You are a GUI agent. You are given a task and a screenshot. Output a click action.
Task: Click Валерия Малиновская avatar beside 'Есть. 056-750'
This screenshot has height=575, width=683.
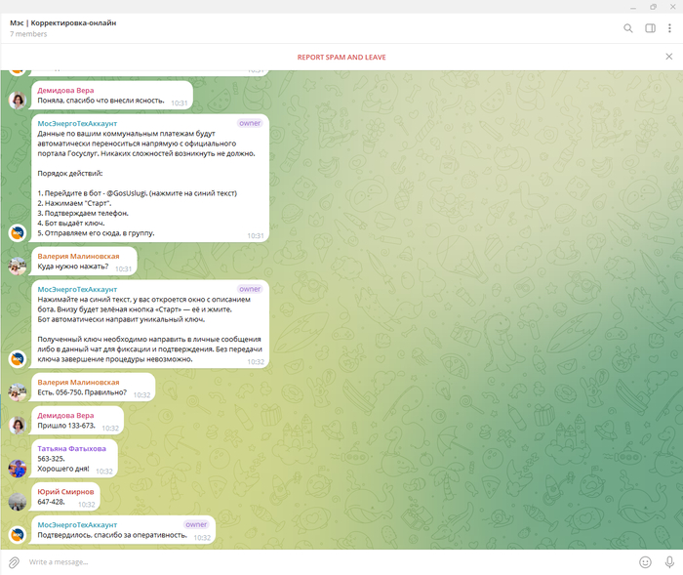click(x=18, y=392)
